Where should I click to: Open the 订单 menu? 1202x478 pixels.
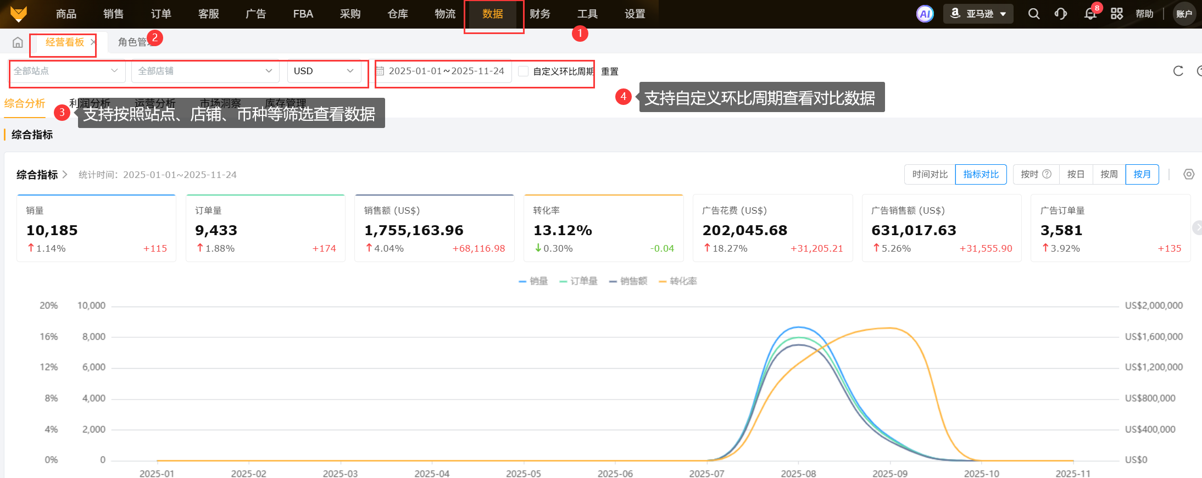click(x=161, y=14)
